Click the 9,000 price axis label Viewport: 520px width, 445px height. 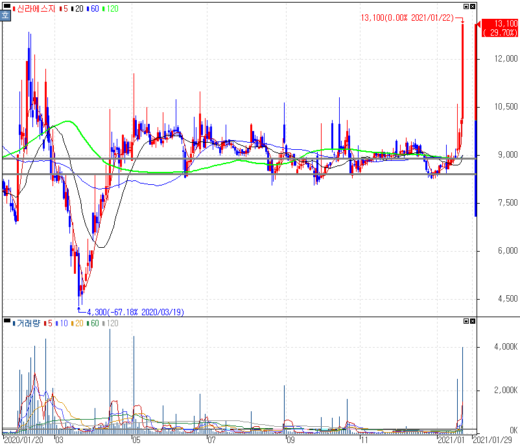coord(508,155)
